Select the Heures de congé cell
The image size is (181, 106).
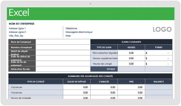click(x=104, y=64)
